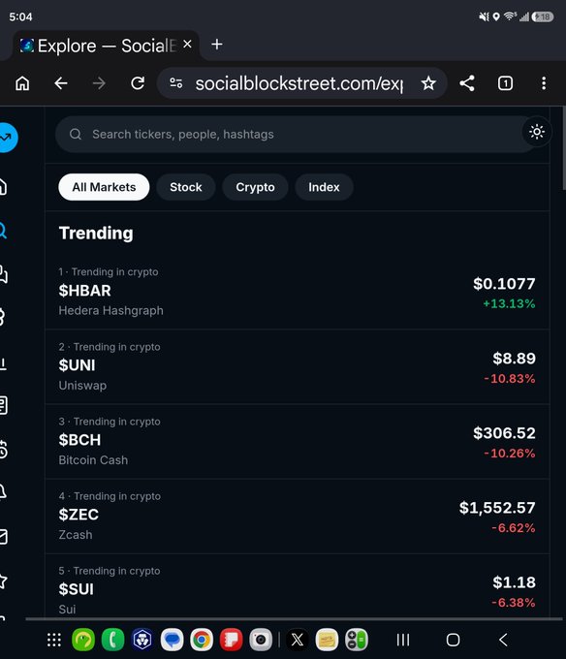Click the Uniswap name
This screenshot has height=659, width=566.
click(82, 386)
